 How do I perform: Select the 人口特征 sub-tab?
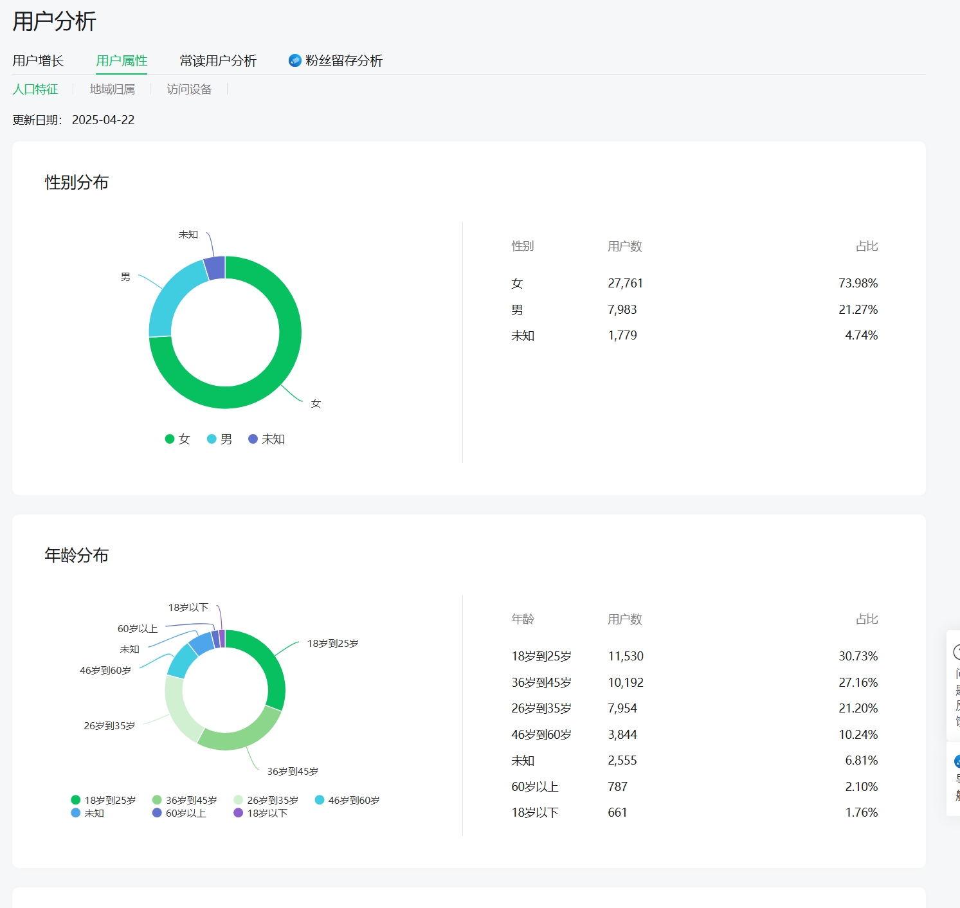(35, 89)
